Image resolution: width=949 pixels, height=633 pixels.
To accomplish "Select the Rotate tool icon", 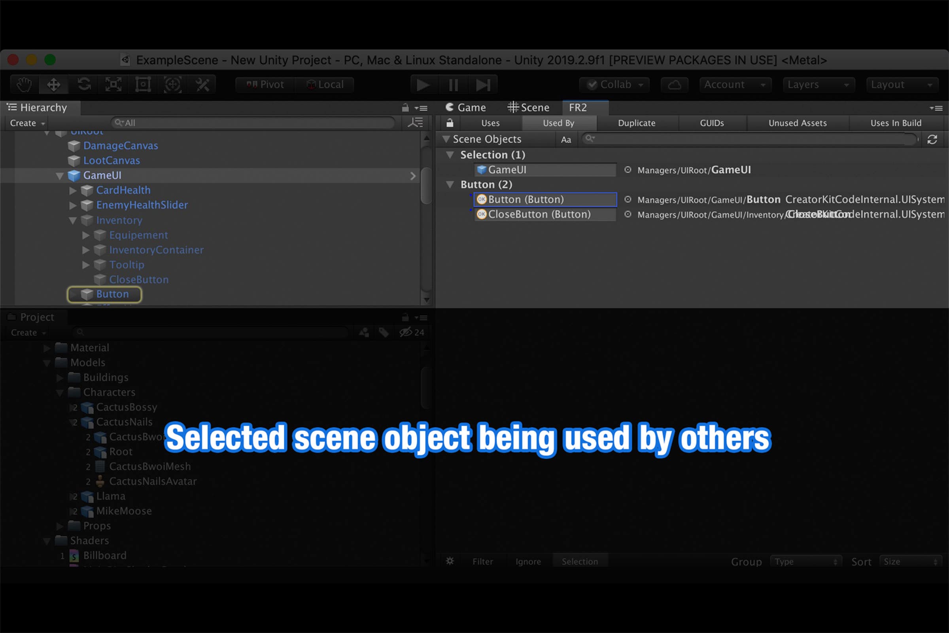I will 84,85.
